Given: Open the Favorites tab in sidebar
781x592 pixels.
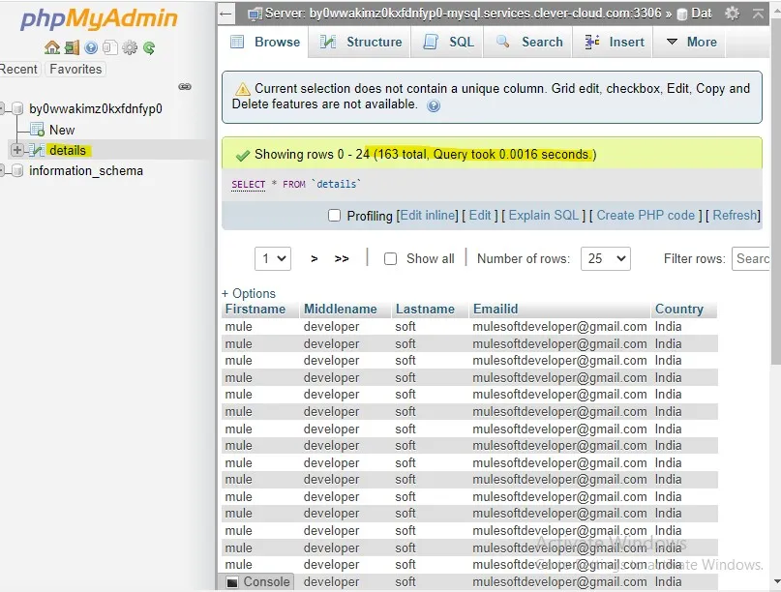Looking at the screenshot, I should click(75, 70).
